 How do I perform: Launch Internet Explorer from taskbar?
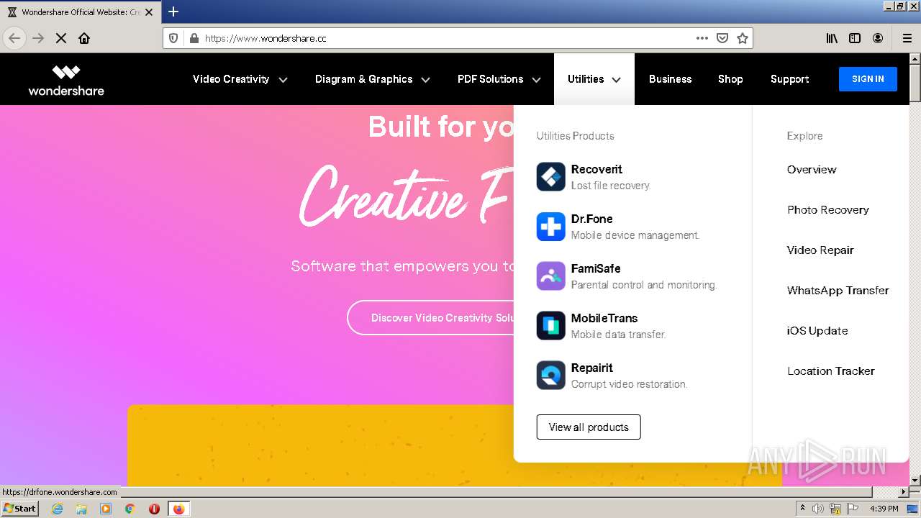[x=57, y=509]
